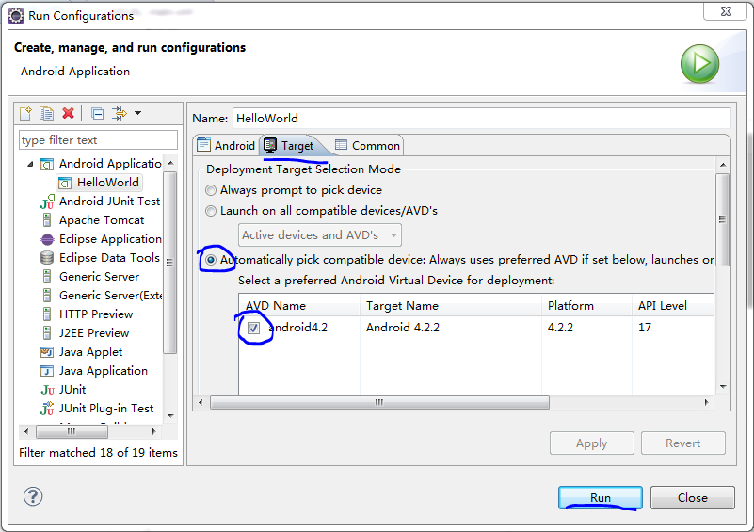Open the filter icon's dropdown arrow menu
The width and height of the screenshot is (754, 532).
(x=137, y=114)
